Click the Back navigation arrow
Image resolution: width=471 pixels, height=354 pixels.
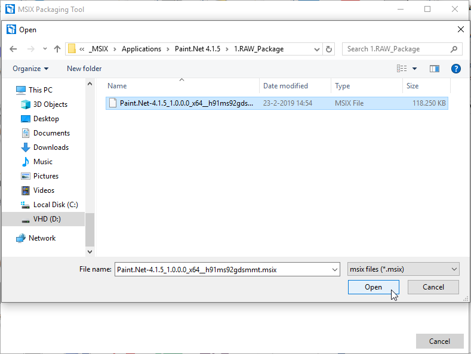[14, 49]
